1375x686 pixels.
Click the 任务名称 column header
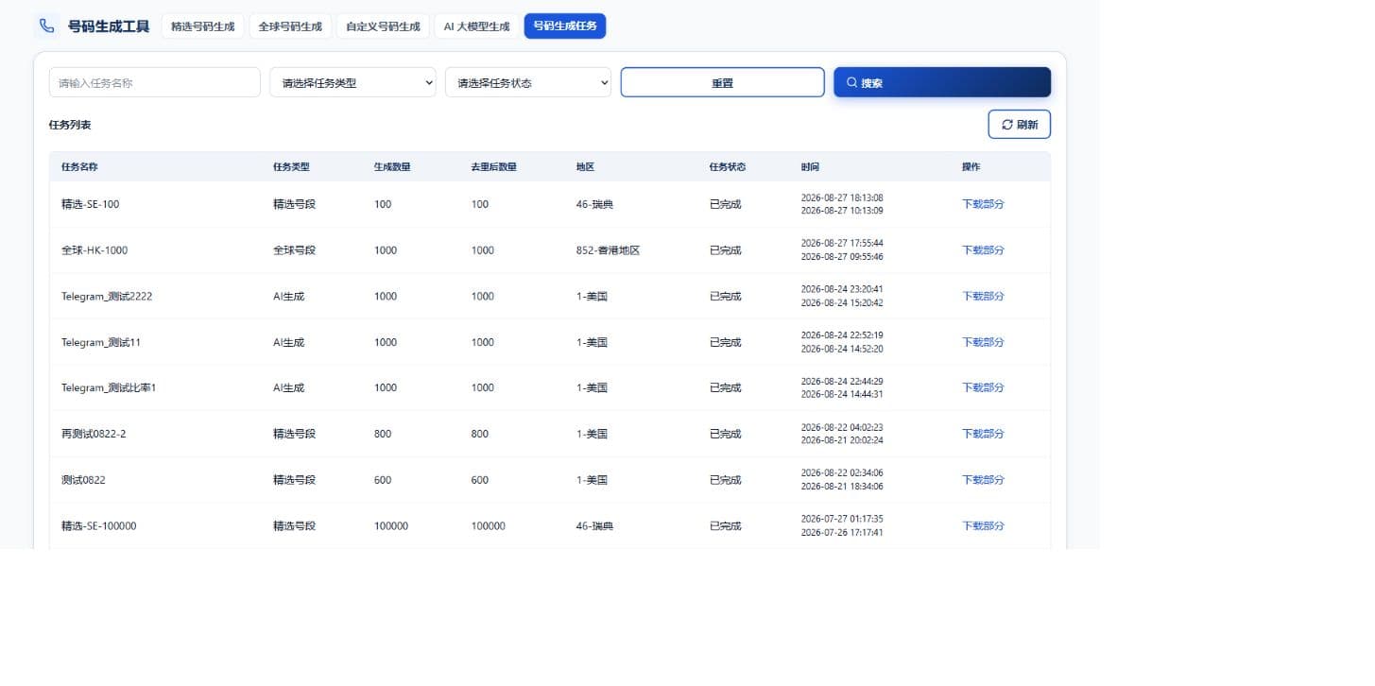point(79,166)
